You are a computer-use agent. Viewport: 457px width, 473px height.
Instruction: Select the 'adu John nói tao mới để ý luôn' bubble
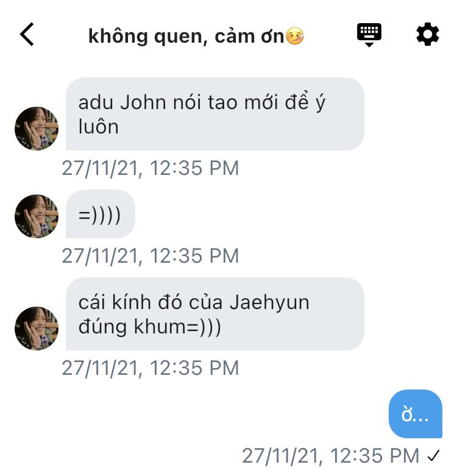(x=214, y=114)
